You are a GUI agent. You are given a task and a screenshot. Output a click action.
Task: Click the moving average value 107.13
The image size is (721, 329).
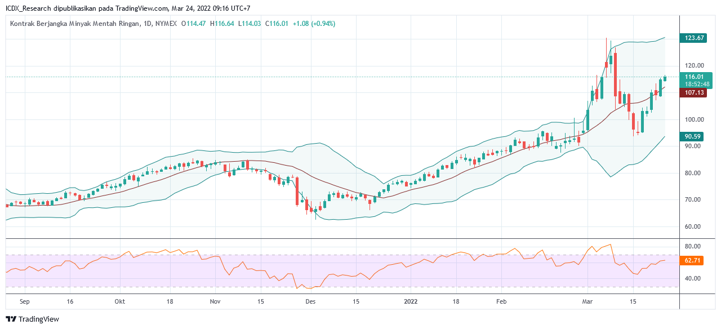coord(694,92)
